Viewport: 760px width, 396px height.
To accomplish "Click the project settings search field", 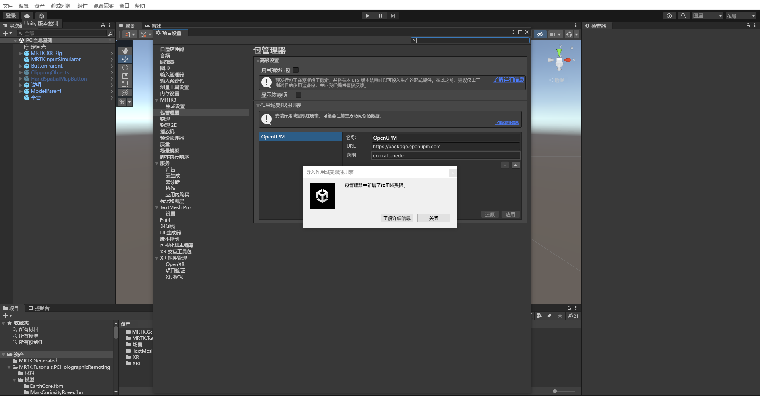I will pyautogui.click(x=471, y=40).
